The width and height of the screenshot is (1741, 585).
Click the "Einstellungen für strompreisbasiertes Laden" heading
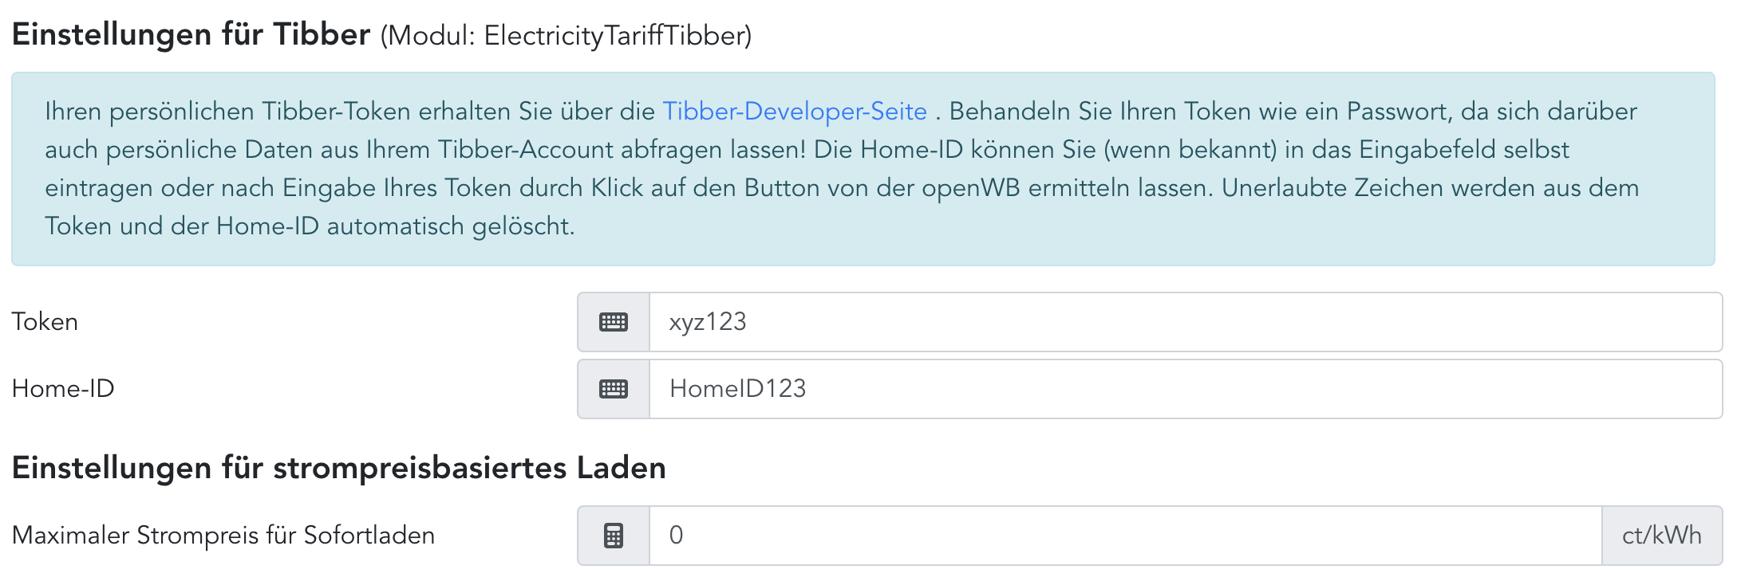[338, 468]
